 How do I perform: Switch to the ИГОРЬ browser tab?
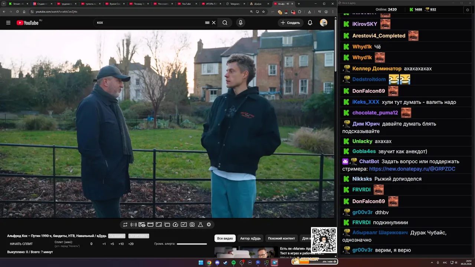click(x=212, y=4)
